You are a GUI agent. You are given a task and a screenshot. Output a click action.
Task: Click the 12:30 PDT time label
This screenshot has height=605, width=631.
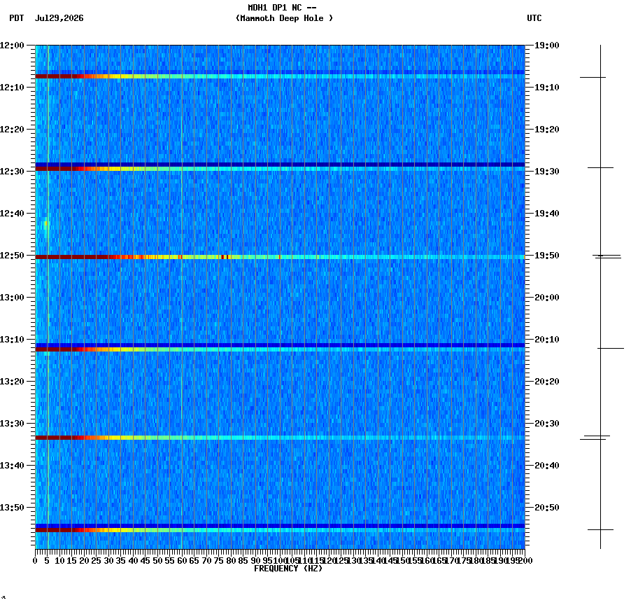12,172
